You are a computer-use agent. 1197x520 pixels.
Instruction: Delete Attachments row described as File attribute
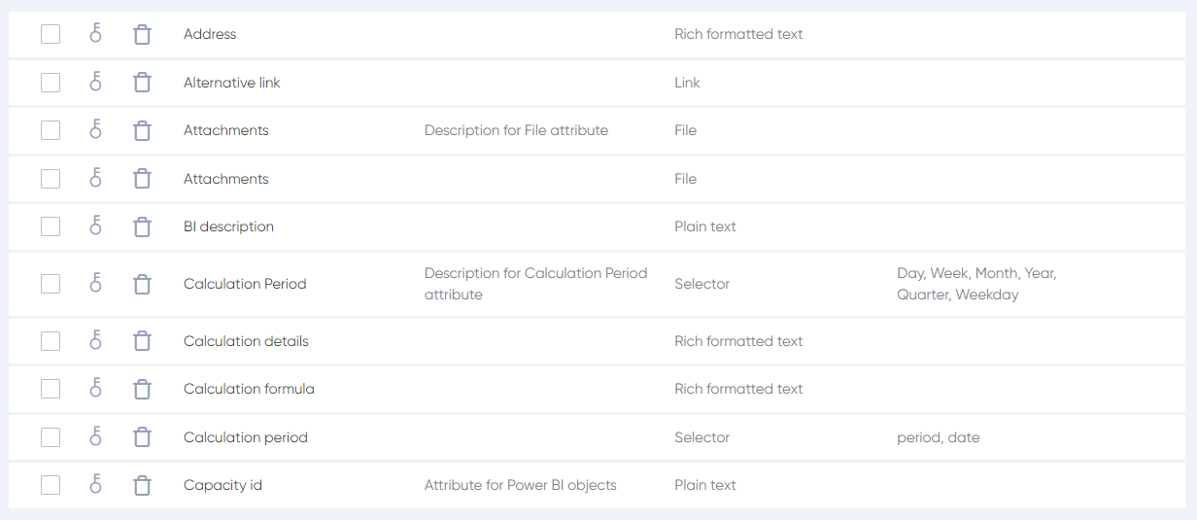click(142, 130)
